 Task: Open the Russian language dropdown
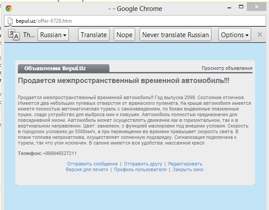coord(53,35)
